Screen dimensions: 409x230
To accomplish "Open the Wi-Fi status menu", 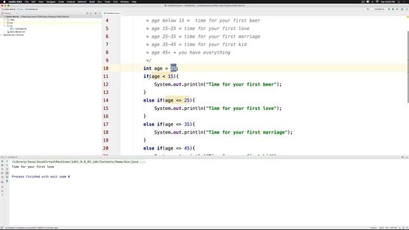I will click(377, 2).
